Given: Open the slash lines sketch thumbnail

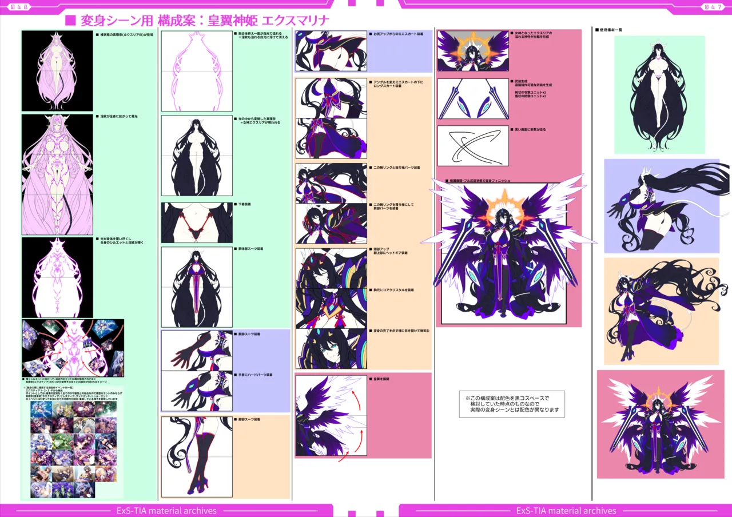Looking at the screenshot, I should (x=473, y=146).
